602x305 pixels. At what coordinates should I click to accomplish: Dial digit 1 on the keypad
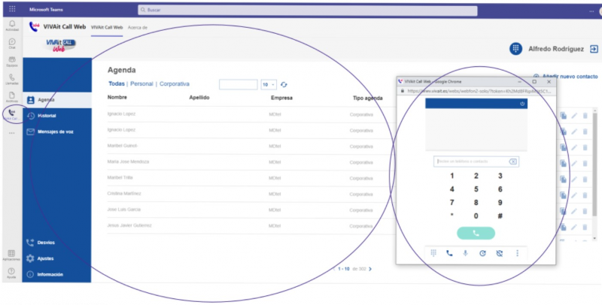pyautogui.click(x=452, y=177)
